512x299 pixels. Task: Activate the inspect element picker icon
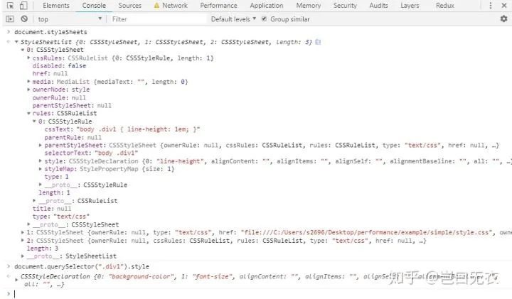[x=10, y=6]
